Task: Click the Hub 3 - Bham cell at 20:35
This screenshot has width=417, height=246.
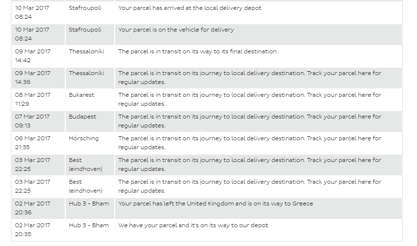Action: click(88, 225)
